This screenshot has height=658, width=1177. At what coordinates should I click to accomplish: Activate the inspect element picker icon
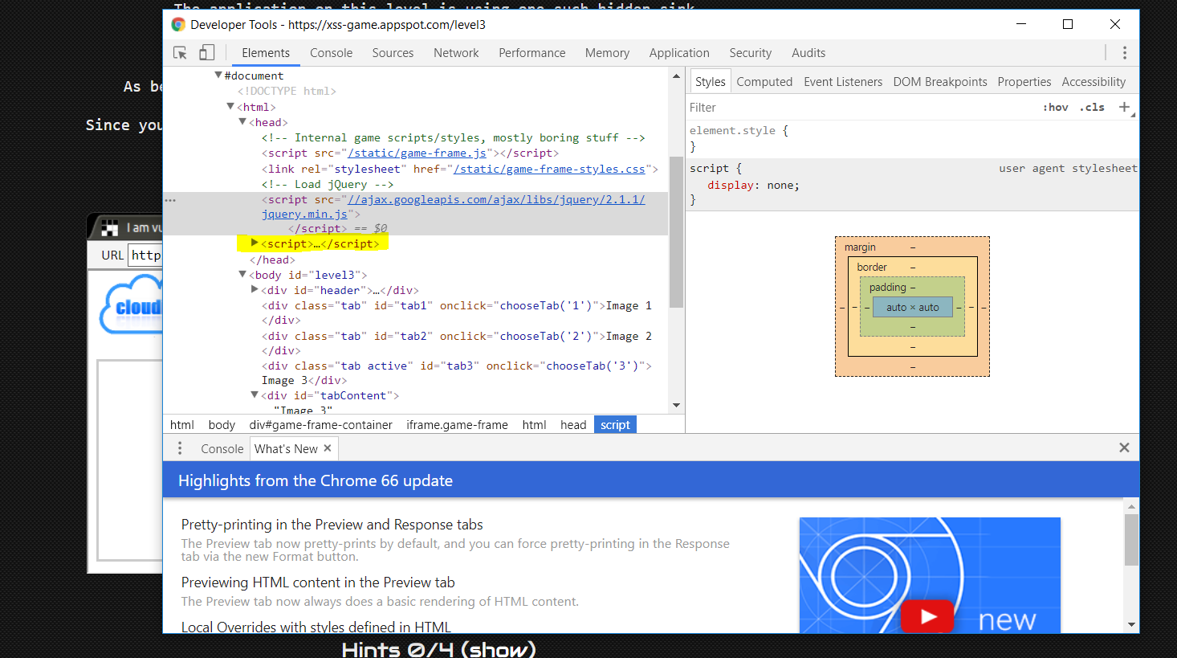point(180,53)
